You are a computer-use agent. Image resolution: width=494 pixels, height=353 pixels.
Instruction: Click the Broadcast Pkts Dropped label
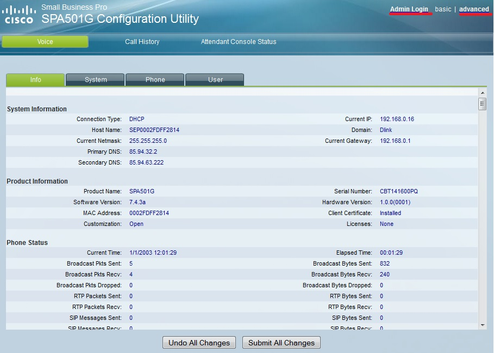click(x=89, y=285)
